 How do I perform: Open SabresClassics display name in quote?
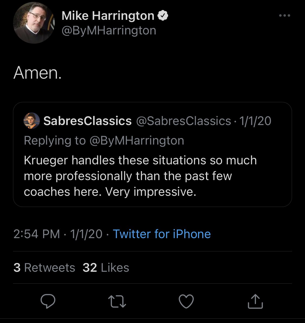pyautogui.click(x=88, y=121)
